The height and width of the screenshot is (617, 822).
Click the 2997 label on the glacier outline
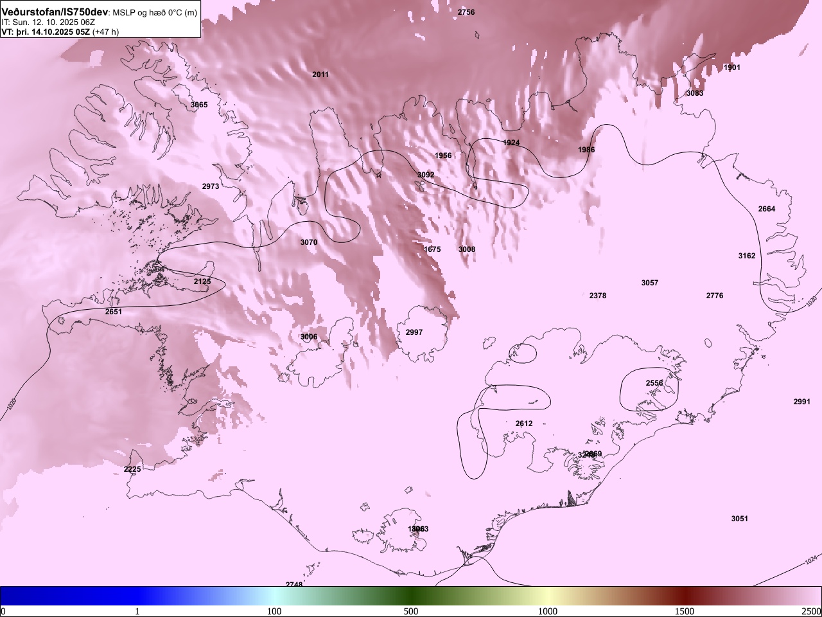(414, 332)
